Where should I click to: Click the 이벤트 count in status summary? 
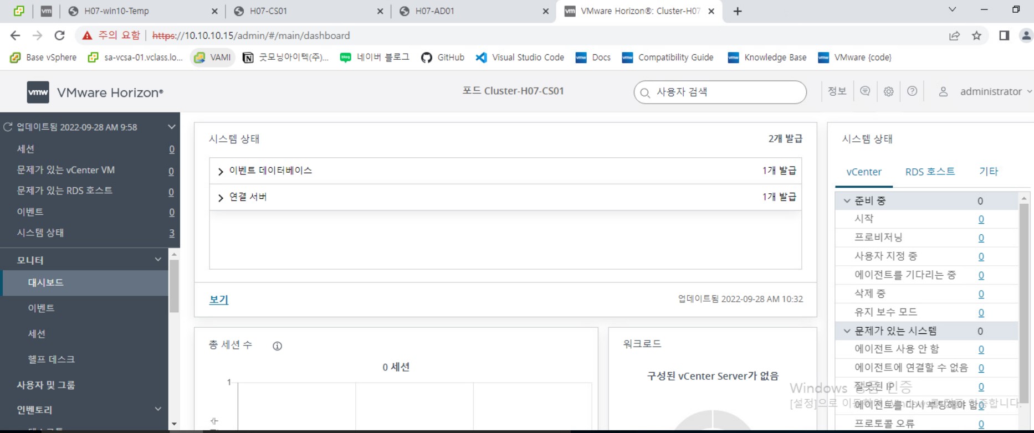[x=172, y=212]
